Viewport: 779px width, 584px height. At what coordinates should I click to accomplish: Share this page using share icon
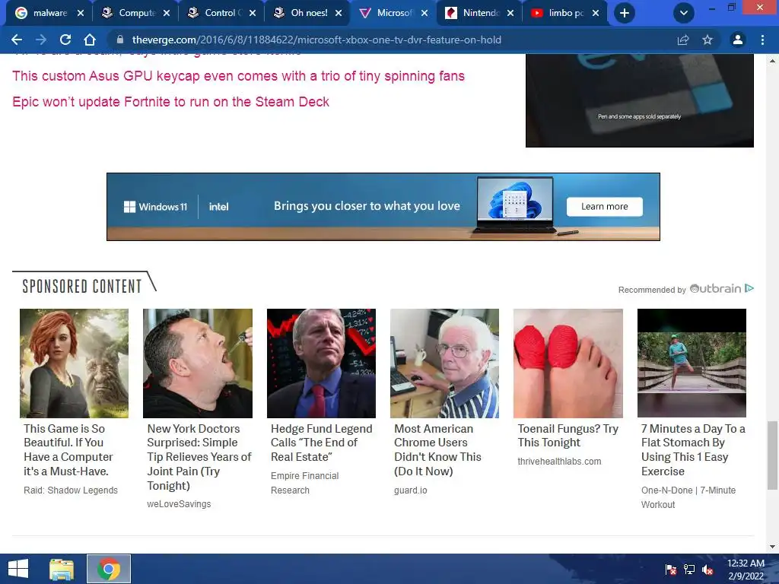point(683,40)
